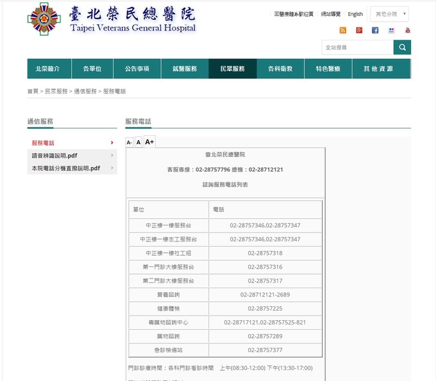Click the chevron beside 語音辨識說明.pdf
Viewport: 436px width, 381px height.
point(112,155)
